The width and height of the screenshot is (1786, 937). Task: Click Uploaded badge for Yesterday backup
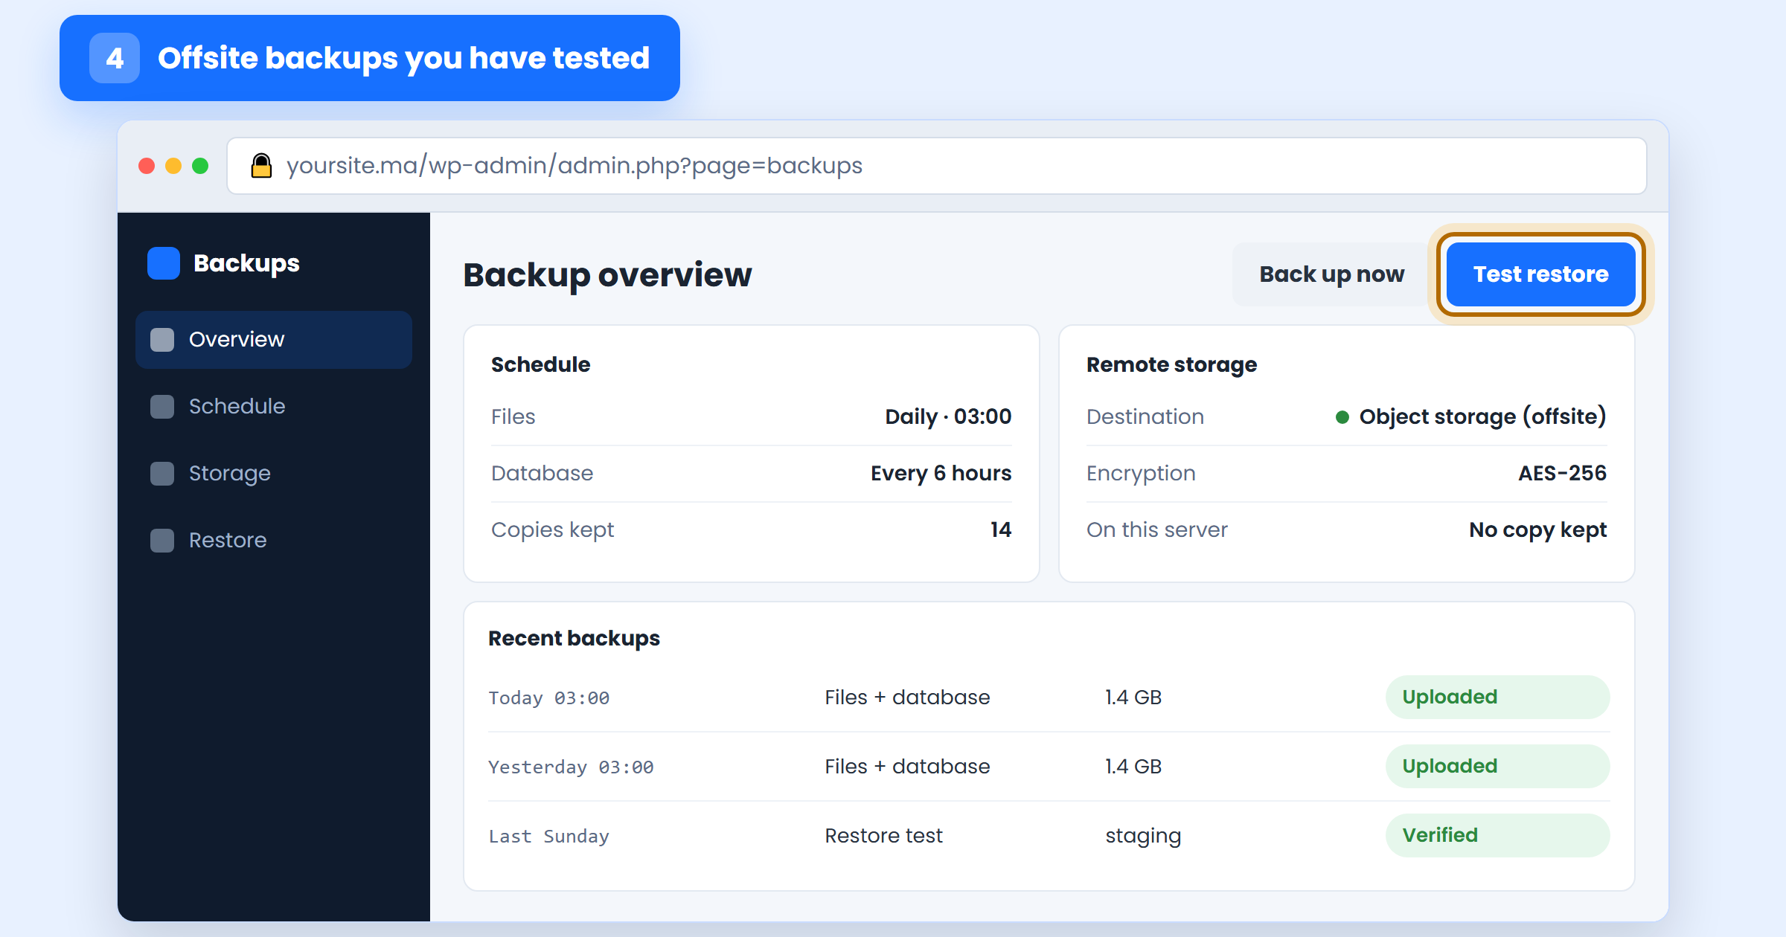[x=1497, y=767]
